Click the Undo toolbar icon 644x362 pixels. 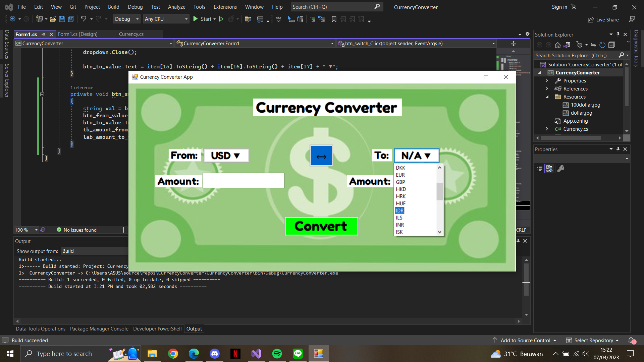83,19
